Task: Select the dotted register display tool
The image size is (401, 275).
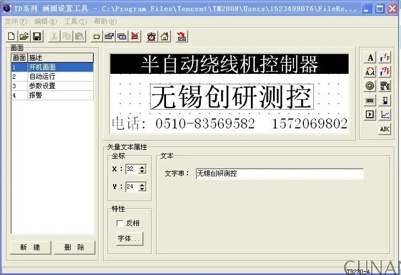Action: point(370,100)
